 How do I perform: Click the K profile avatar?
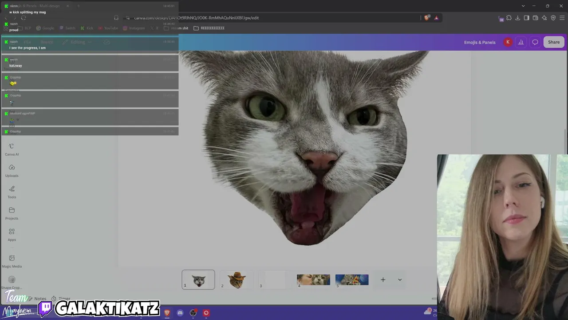point(508,42)
